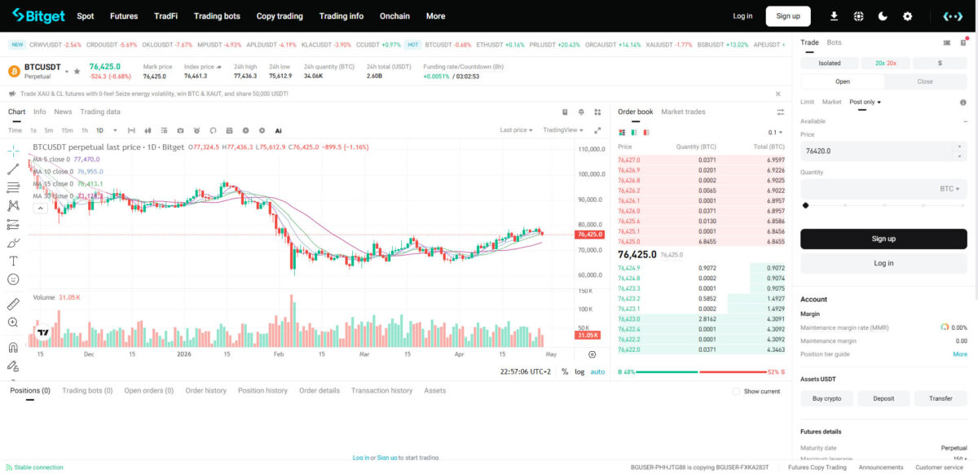Switch to the Bots tab
This screenshot has width=978, height=474.
(834, 42)
